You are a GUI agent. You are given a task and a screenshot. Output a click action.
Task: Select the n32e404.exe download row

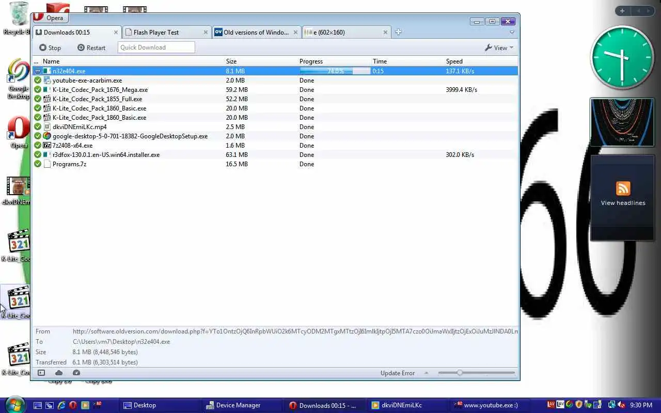point(275,71)
